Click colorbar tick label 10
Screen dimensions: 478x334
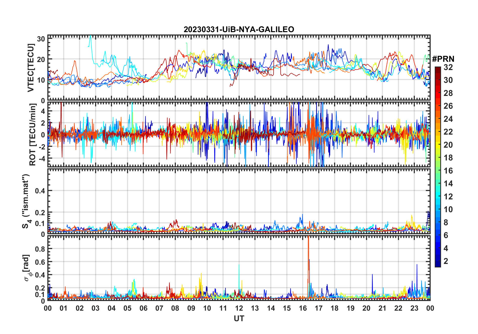(448, 209)
